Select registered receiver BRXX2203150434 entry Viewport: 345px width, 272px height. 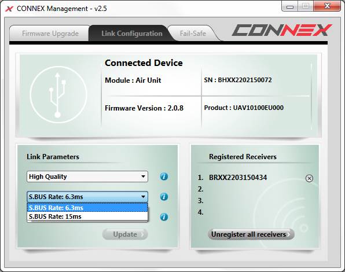pyautogui.click(x=238, y=178)
